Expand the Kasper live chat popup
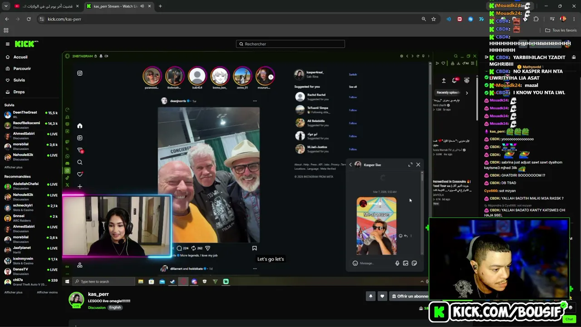Screen dimensions: 581x327 click(x=410, y=164)
